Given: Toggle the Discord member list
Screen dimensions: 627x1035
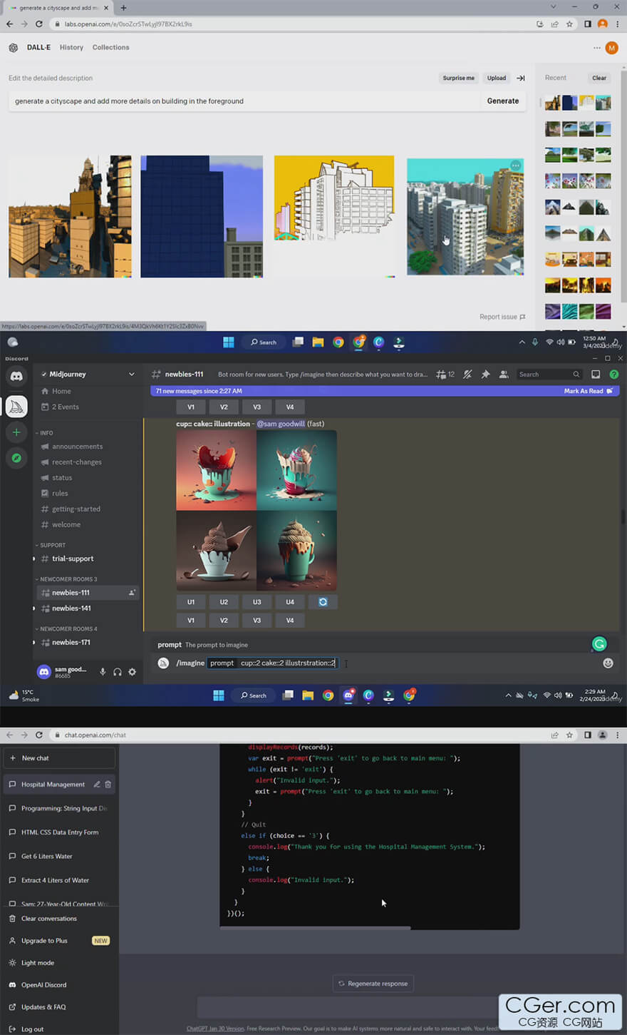Looking at the screenshot, I should tap(504, 374).
